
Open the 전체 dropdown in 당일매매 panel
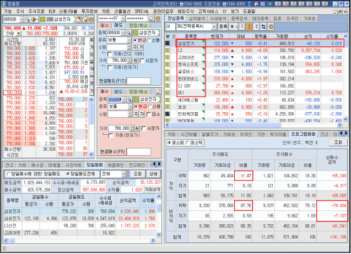pos(124,174)
